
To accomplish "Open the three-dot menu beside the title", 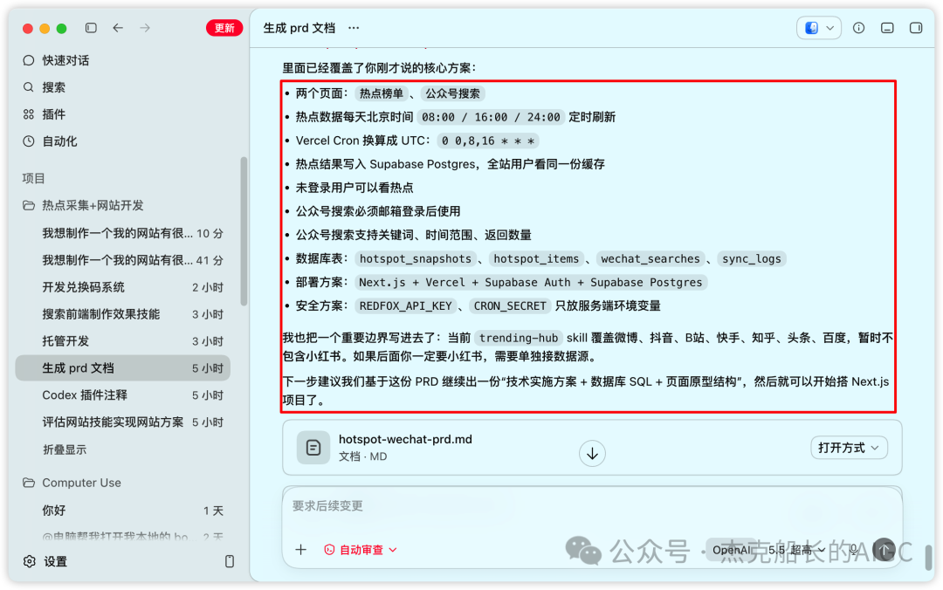I will tap(354, 28).
